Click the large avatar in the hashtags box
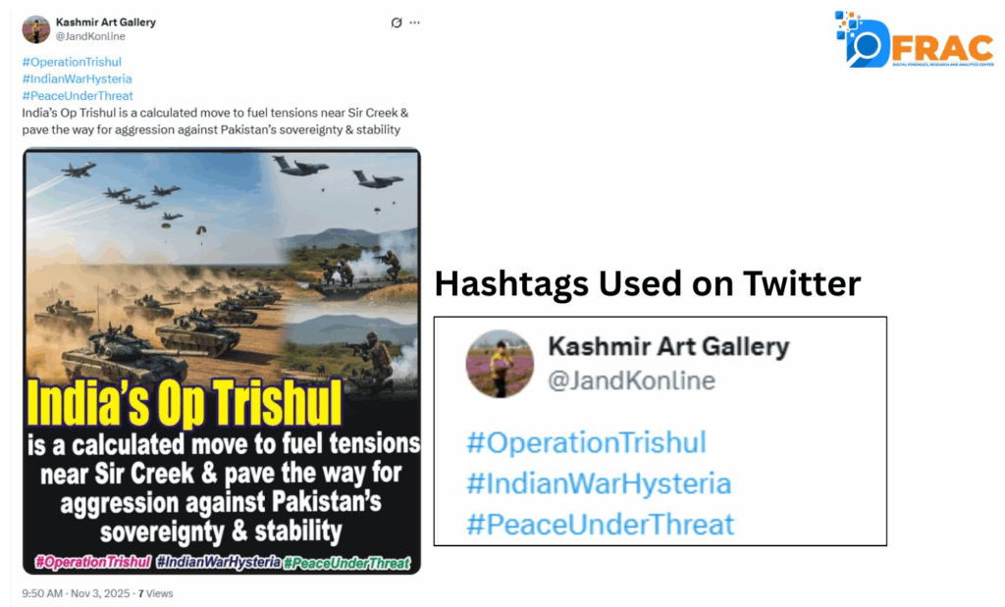1005x607 pixels. (500, 364)
